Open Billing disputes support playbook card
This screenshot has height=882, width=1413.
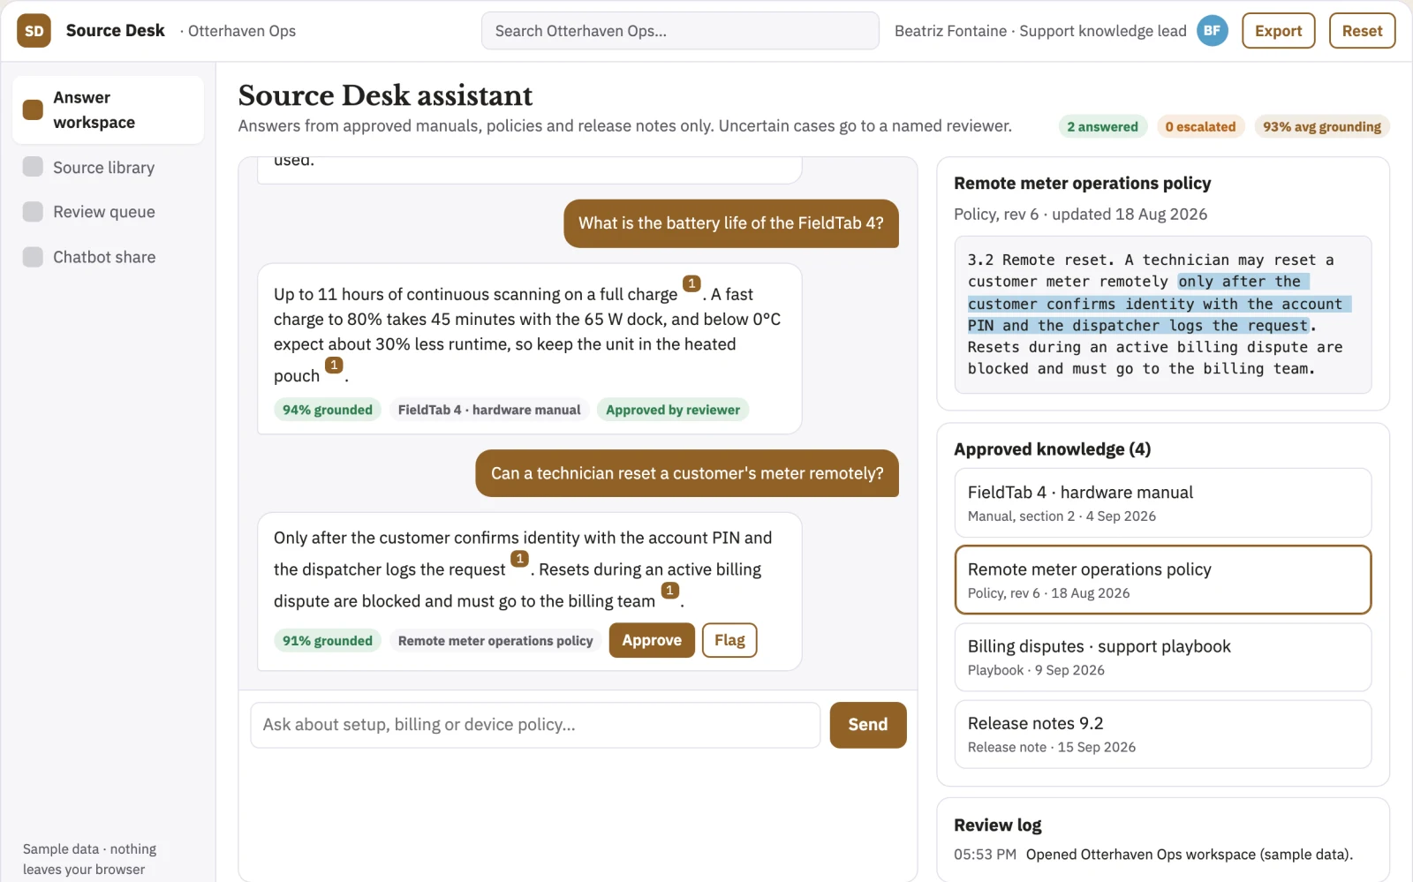coord(1163,657)
